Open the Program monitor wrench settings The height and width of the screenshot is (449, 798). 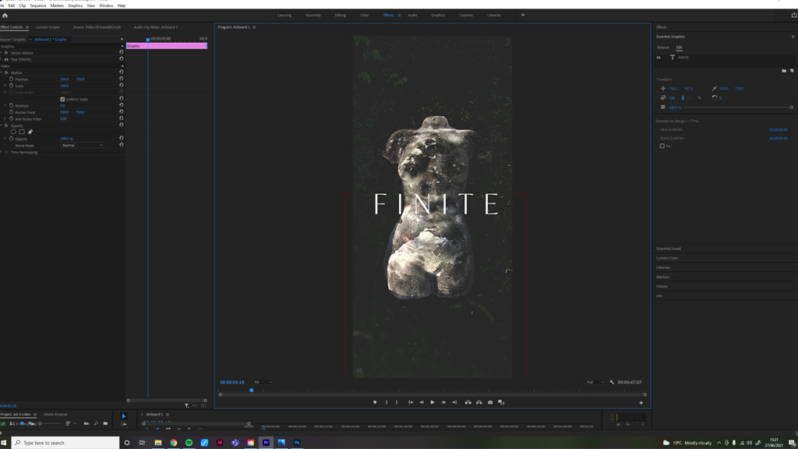tap(612, 382)
